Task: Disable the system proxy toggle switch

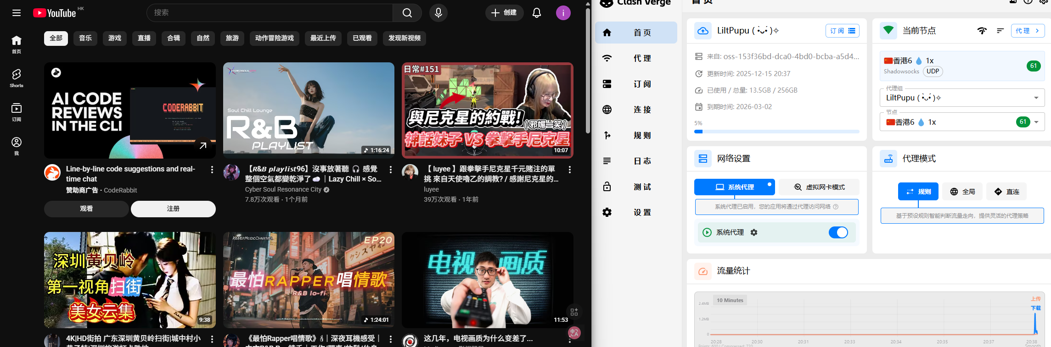Action: pyautogui.click(x=838, y=232)
